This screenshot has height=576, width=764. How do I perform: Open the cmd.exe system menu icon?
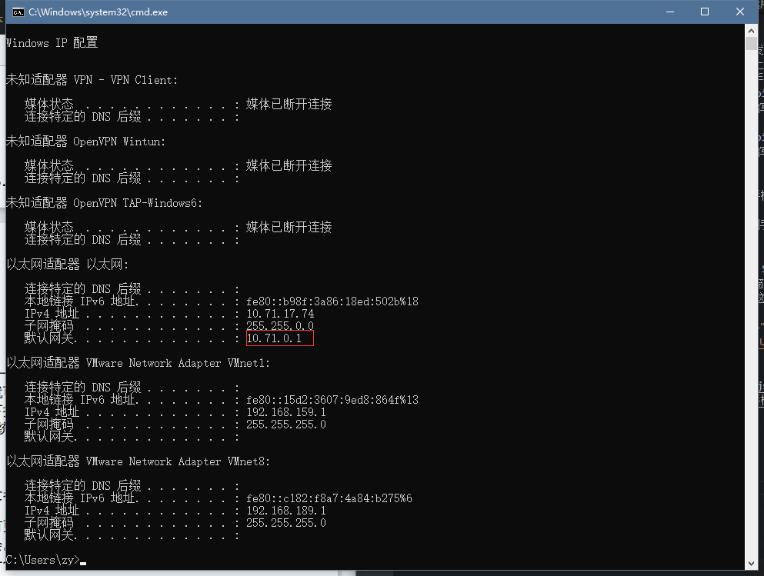[x=18, y=12]
